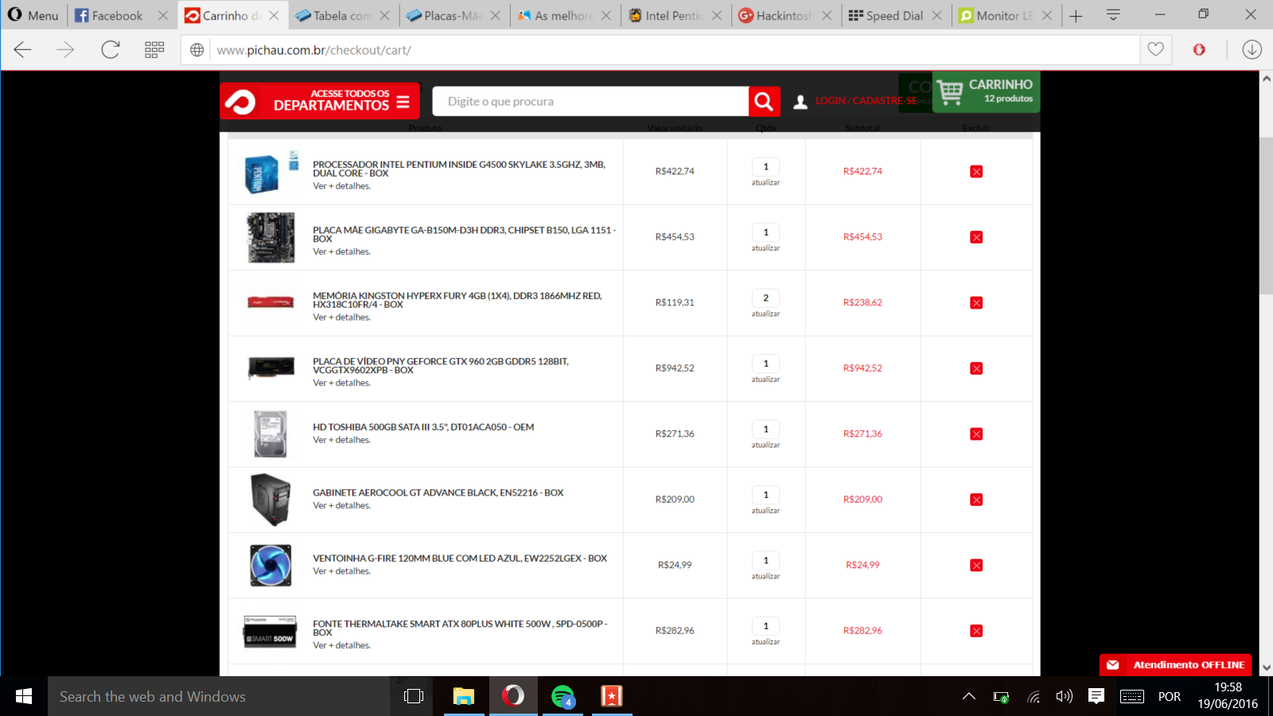Focus the Digite o que procura search box
Screen dimensions: 1273x716
[590, 102]
